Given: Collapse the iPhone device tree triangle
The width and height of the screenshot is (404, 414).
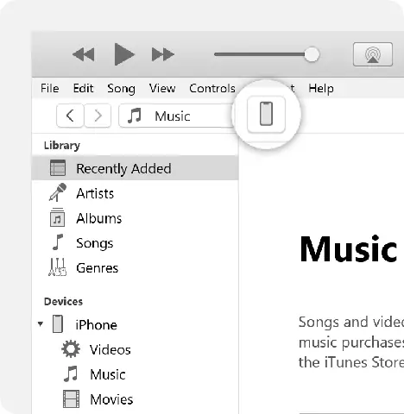Looking at the screenshot, I should (x=41, y=324).
